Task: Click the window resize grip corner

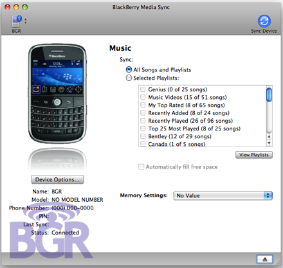Action: [278, 262]
